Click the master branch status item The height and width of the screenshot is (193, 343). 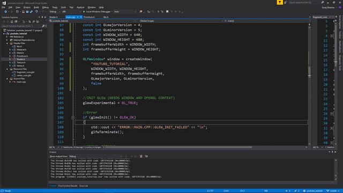tap(333, 191)
